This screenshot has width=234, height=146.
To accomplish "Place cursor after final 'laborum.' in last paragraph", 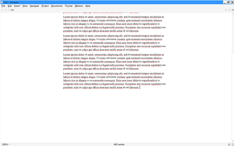I will (139, 87).
